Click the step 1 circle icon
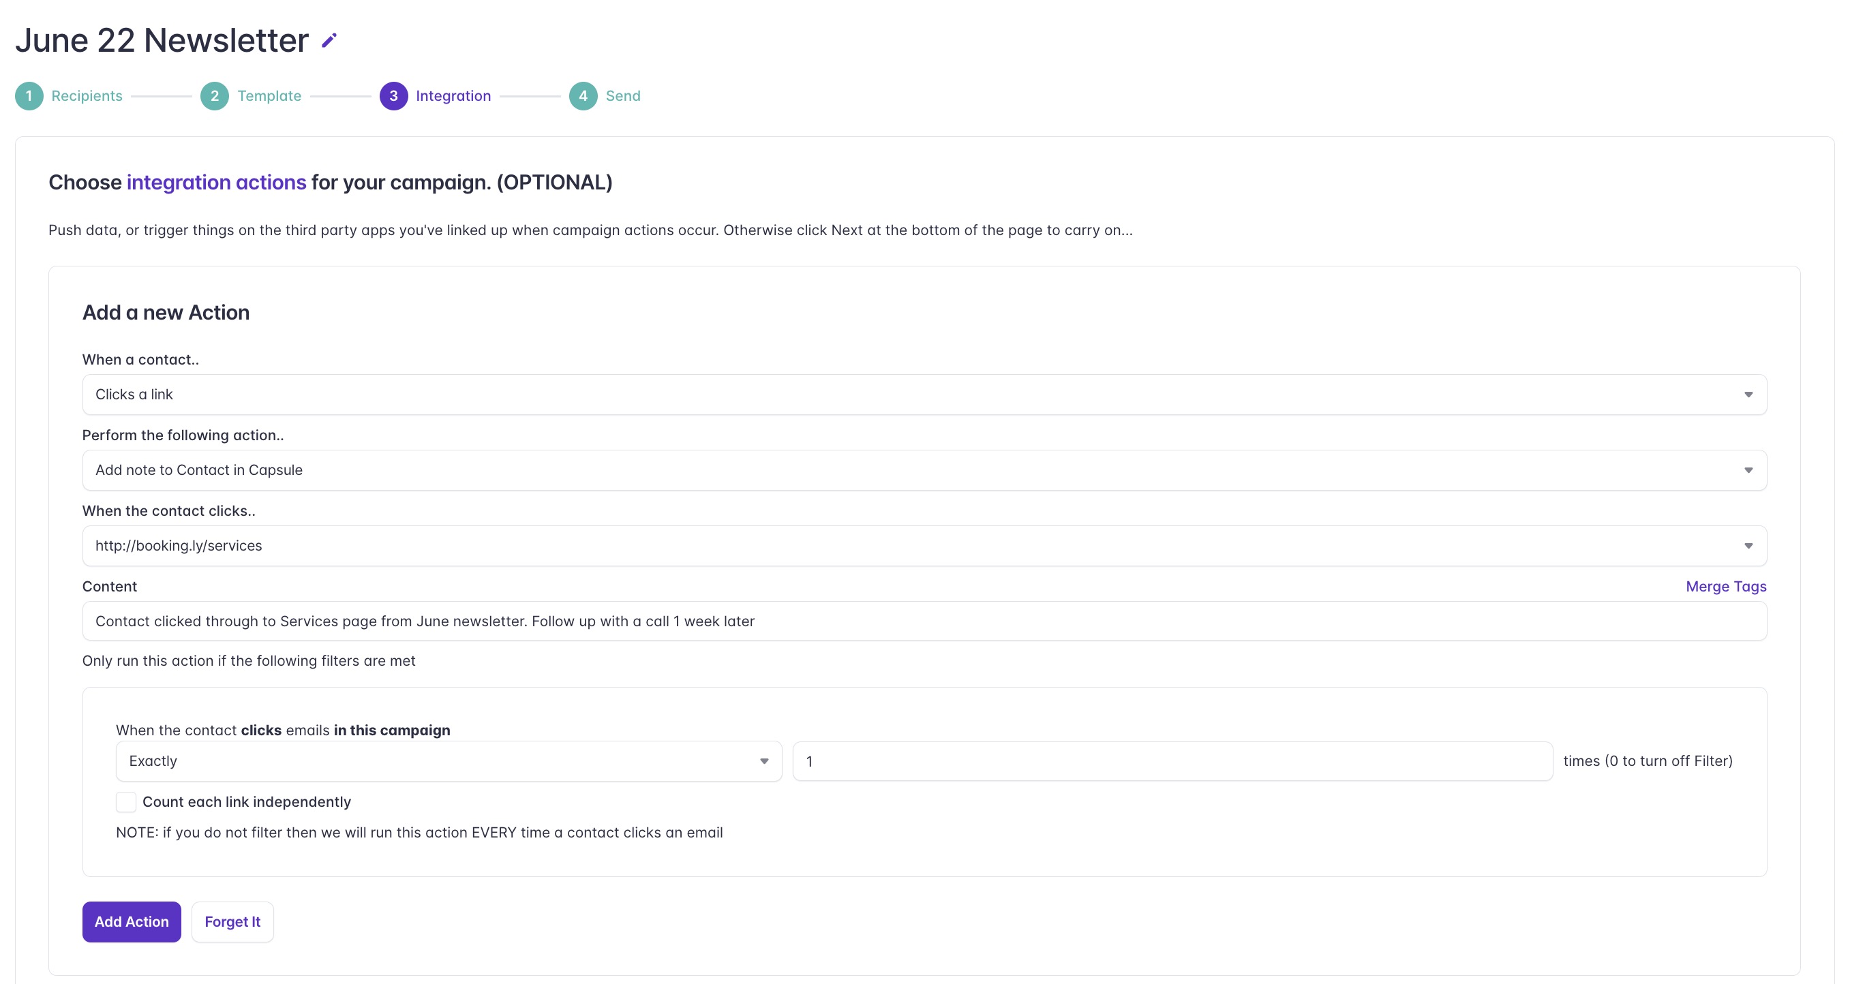Screen dimensions: 1850x984 (x=29, y=96)
